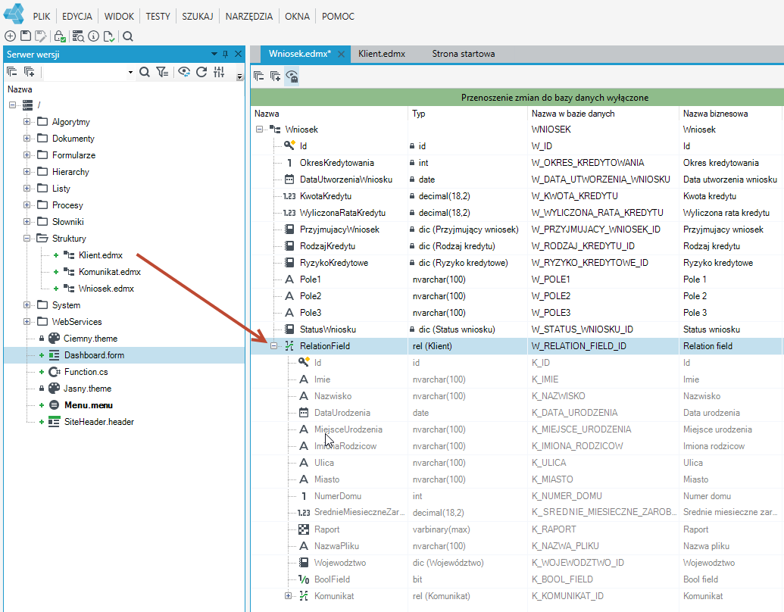
Task: Click the info circle toolbar icon
Action: click(93, 36)
